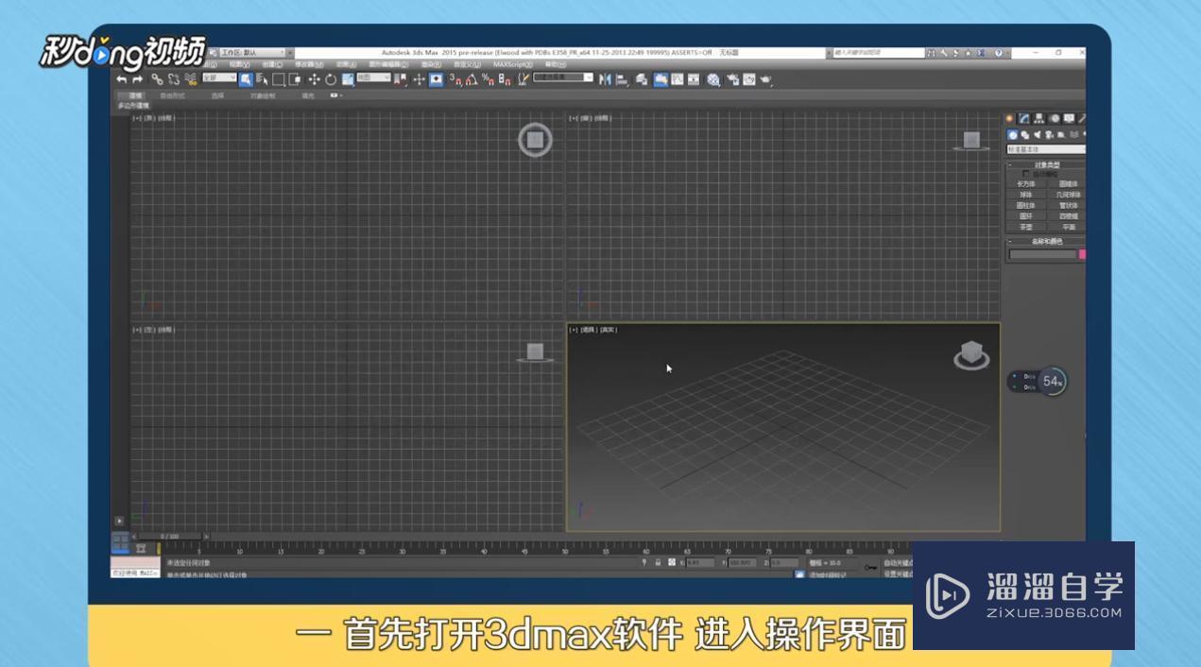
Task: Open the Curve Editor icon
Action: tap(678, 79)
